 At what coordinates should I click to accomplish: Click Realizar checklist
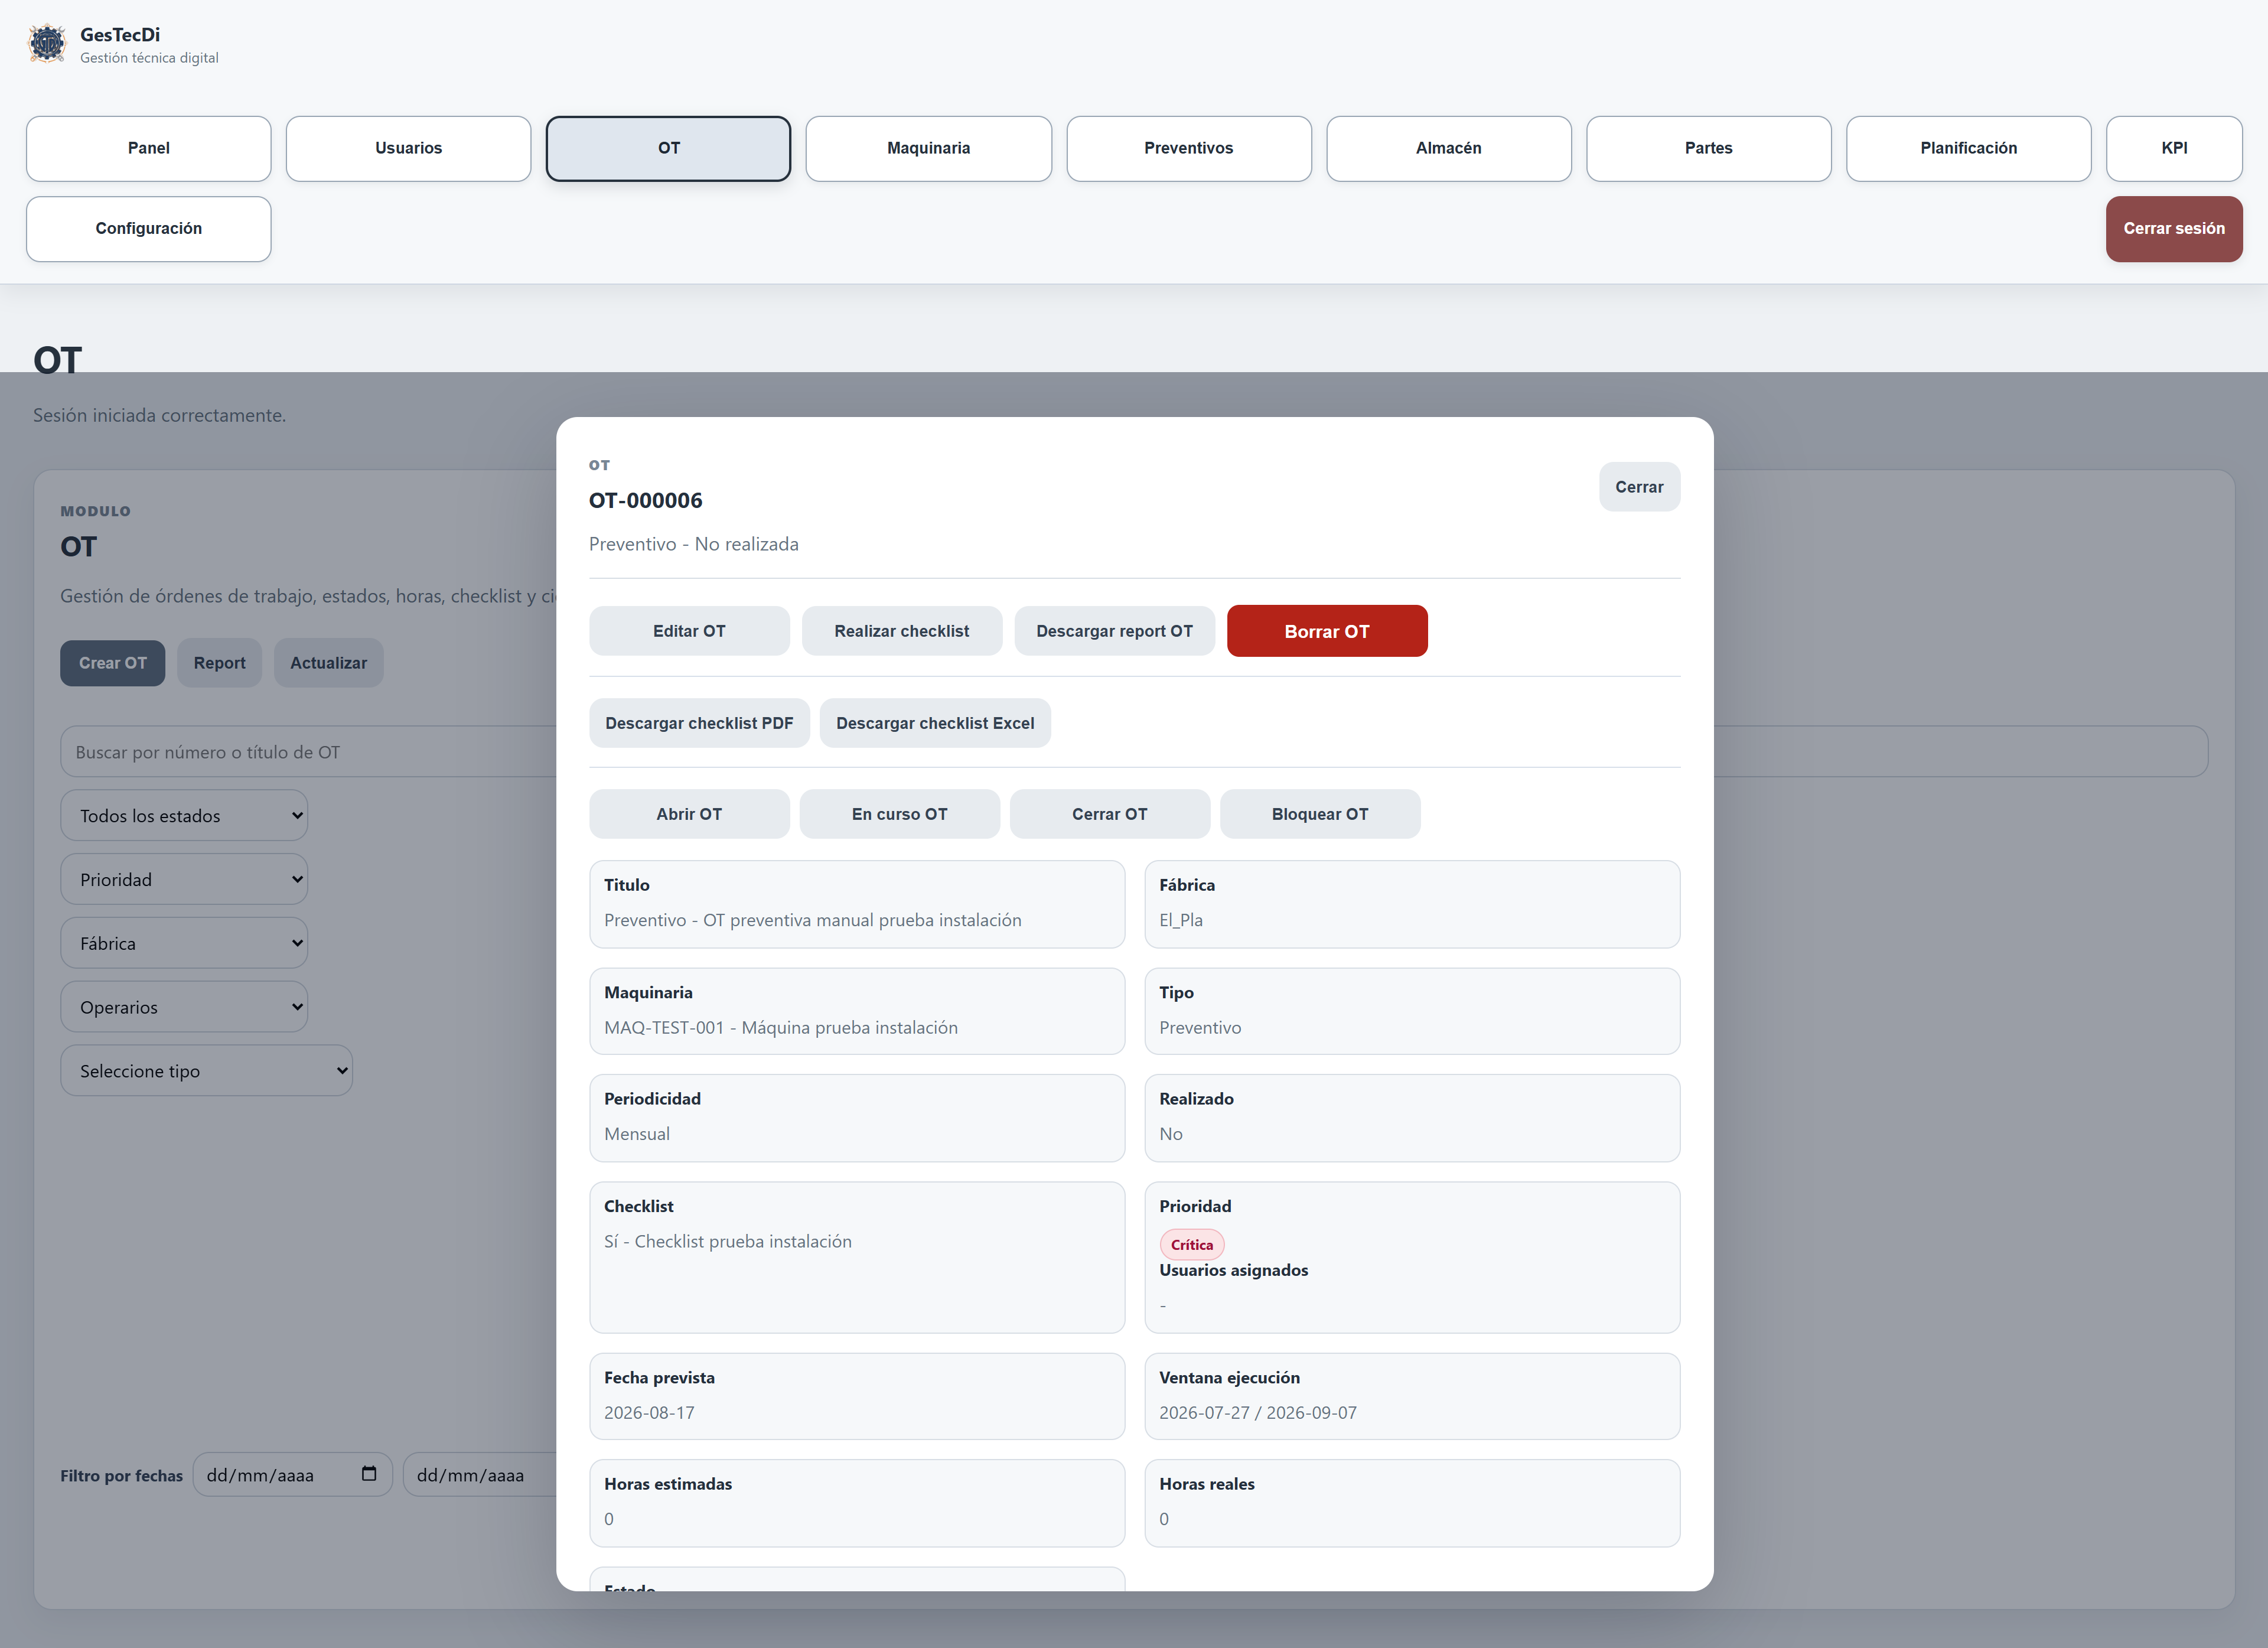pos(902,631)
